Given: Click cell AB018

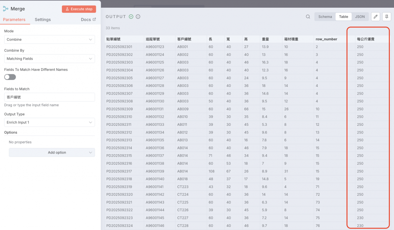Looking at the screenshot, I should coord(182,179).
